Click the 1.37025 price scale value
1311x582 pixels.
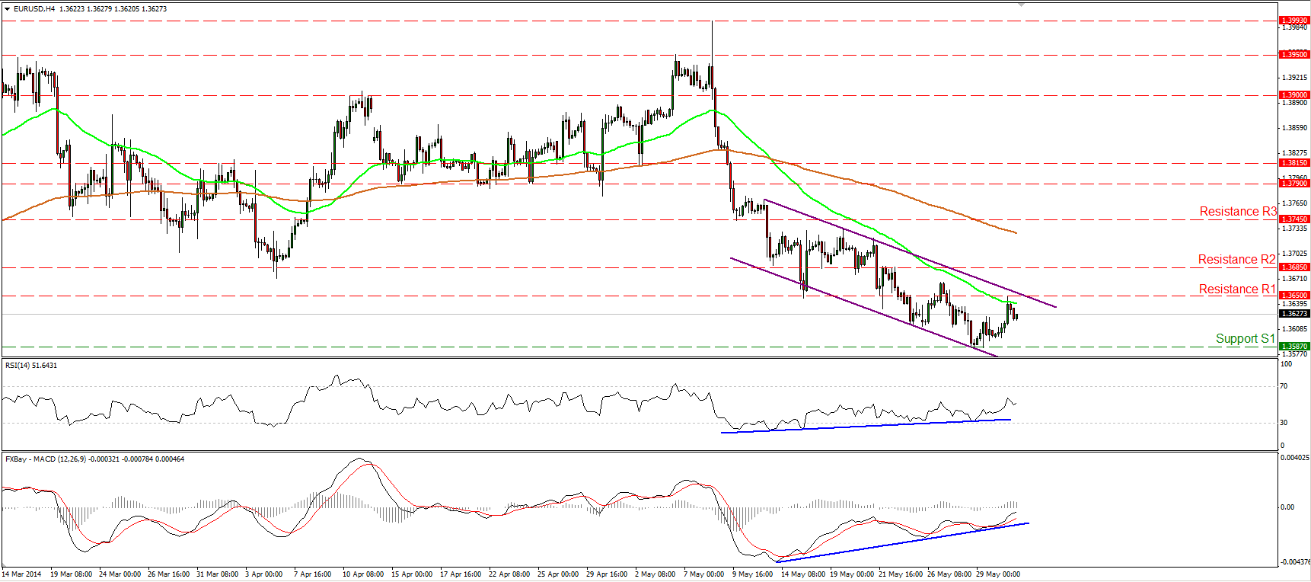[x=1294, y=254]
